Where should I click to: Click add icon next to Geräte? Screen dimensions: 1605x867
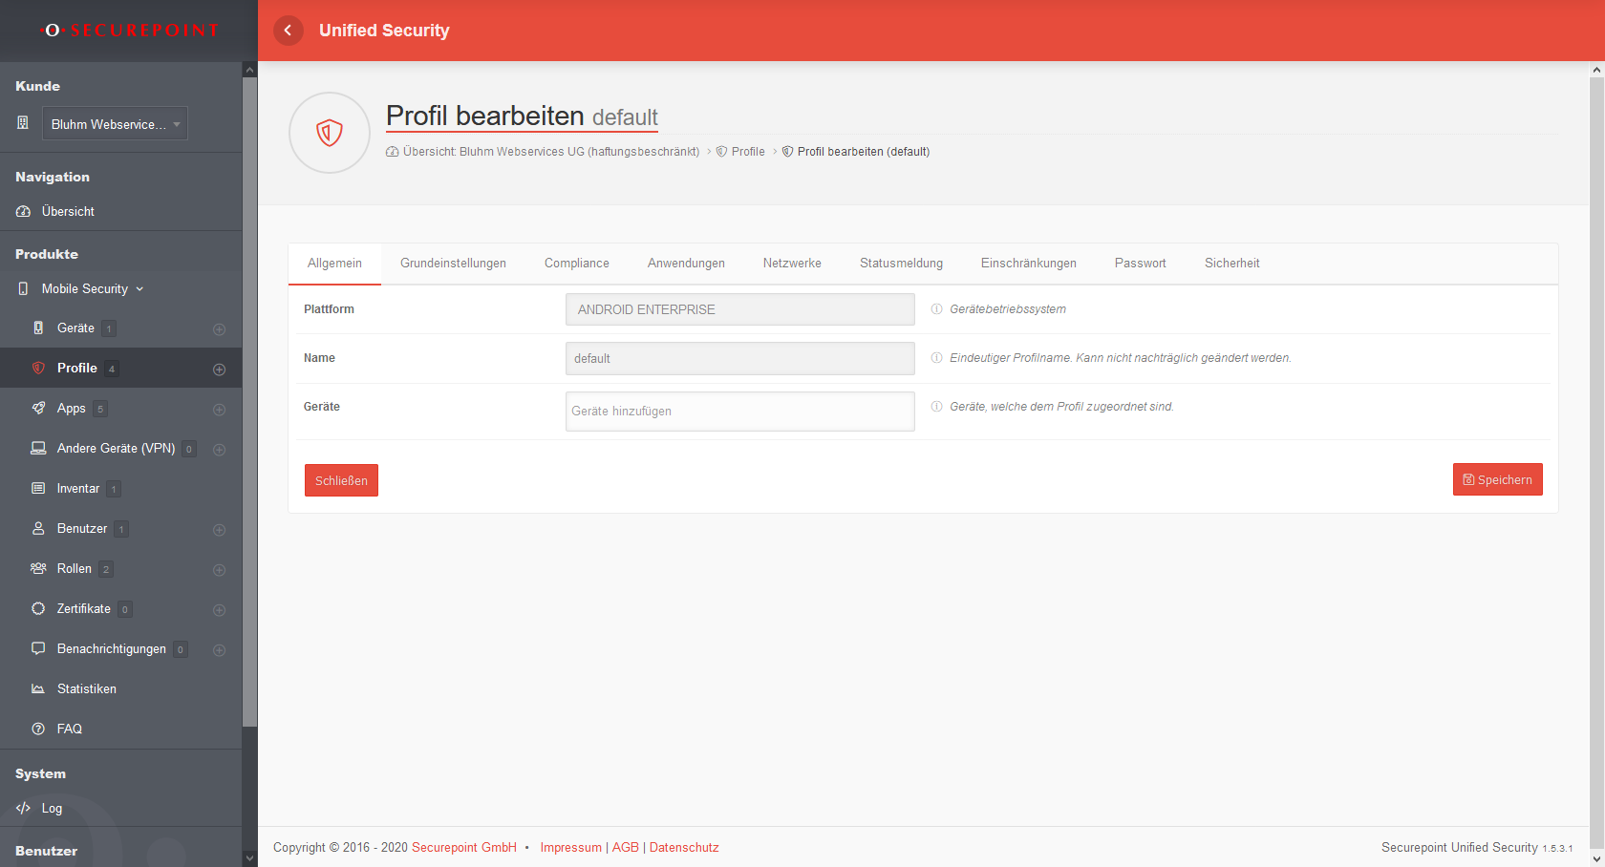(219, 329)
